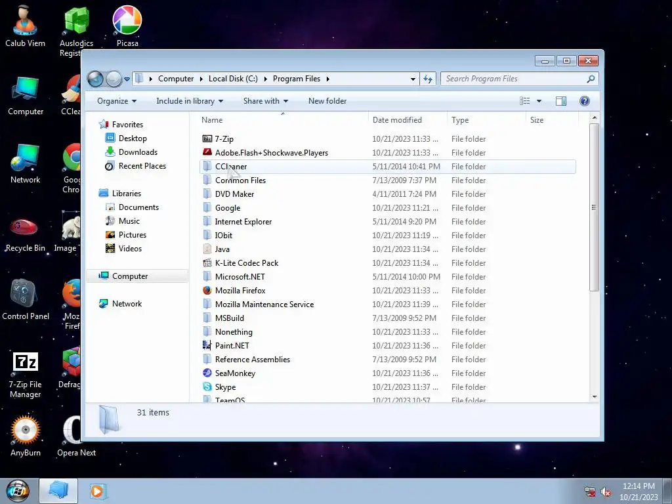Click the Back navigation arrow button
This screenshot has height=504, width=672.
tap(95, 79)
